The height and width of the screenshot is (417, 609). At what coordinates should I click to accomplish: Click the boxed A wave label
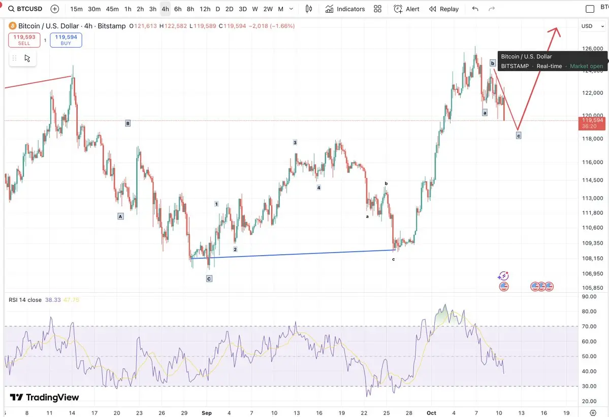click(x=120, y=217)
